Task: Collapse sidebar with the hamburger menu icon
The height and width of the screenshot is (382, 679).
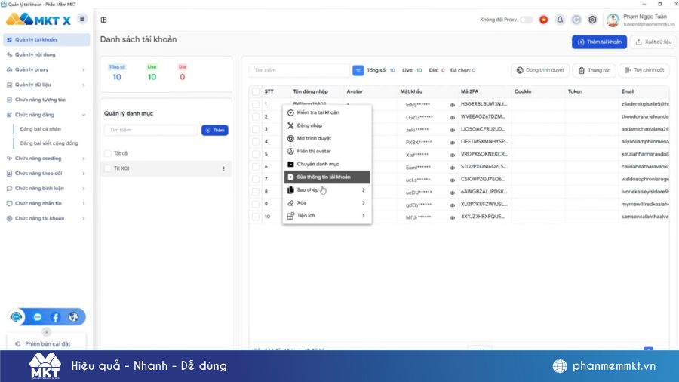Action: point(82,19)
